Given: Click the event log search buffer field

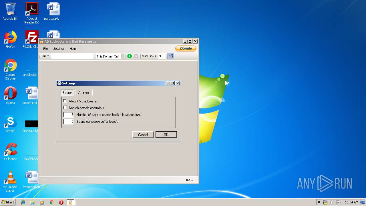Looking at the screenshot, I should point(69,122).
